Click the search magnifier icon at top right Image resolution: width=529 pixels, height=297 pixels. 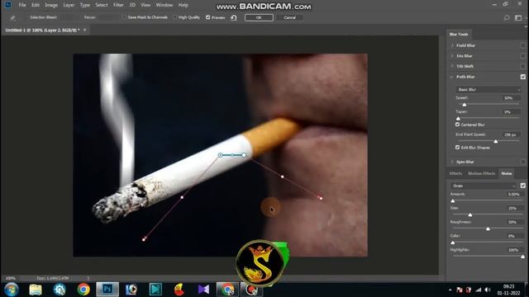point(507,17)
